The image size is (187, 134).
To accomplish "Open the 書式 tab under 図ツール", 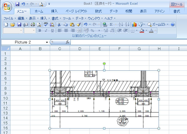I will (x=177, y=11).
